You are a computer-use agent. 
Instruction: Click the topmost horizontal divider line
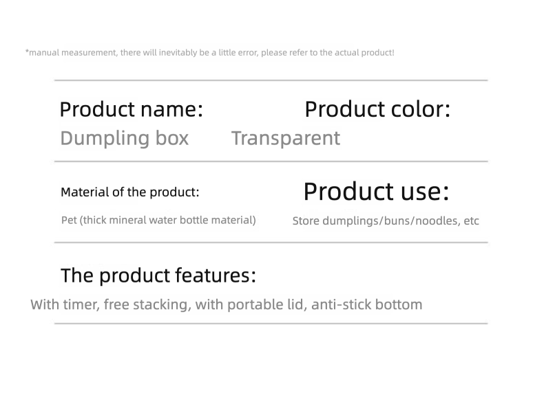pos(271,80)
